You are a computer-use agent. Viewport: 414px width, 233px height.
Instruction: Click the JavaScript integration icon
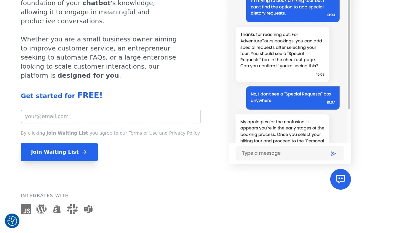pos(26,209)
